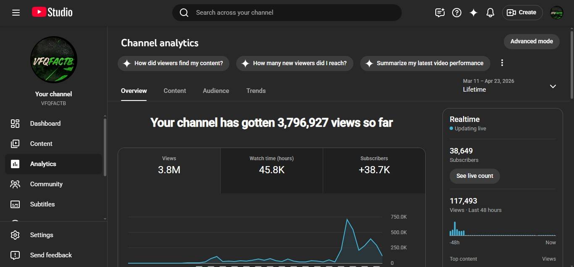
Task: Open the Help question mark icon
Action: 456,13
